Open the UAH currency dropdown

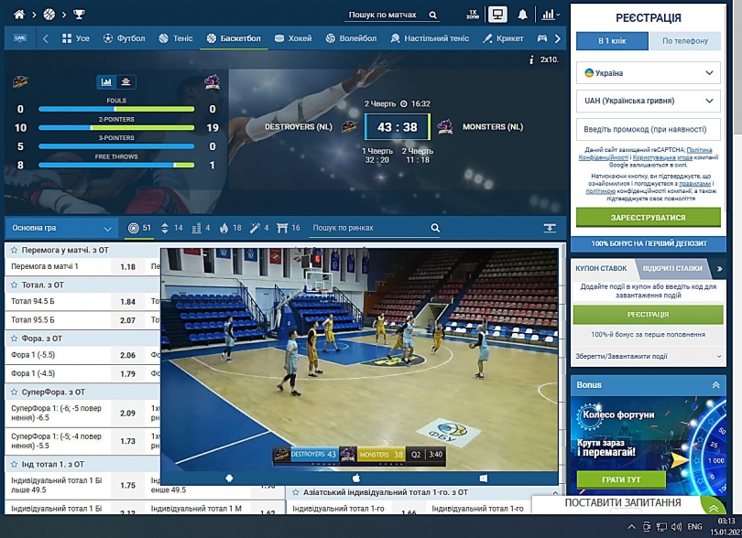coord(649,101)
